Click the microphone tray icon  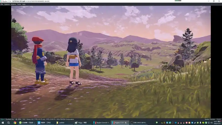click(x=201, y=123)
